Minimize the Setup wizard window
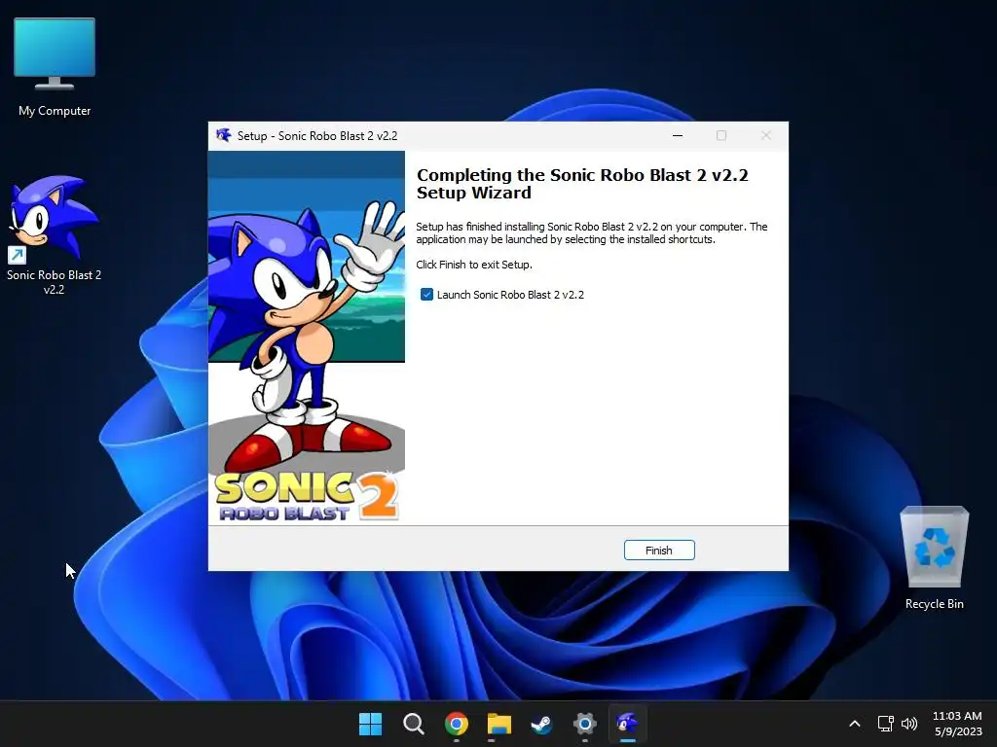The image size is (997, 747). point(678,135)
